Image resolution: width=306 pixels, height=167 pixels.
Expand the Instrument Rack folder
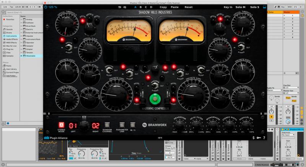(x=21, y=39)
